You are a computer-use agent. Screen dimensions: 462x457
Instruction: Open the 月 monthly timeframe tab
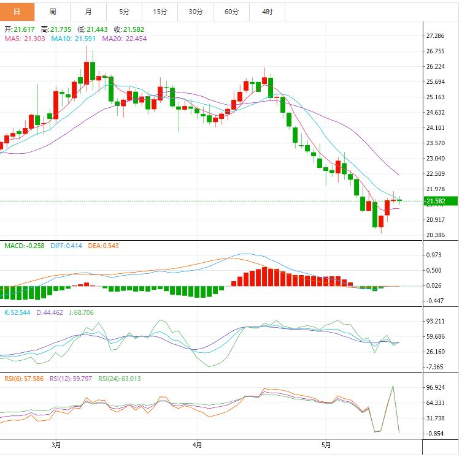click(x=88, y=12)
